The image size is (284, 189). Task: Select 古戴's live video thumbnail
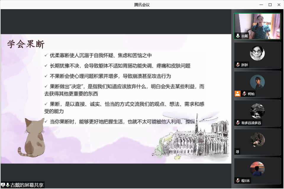click(257, 26)
